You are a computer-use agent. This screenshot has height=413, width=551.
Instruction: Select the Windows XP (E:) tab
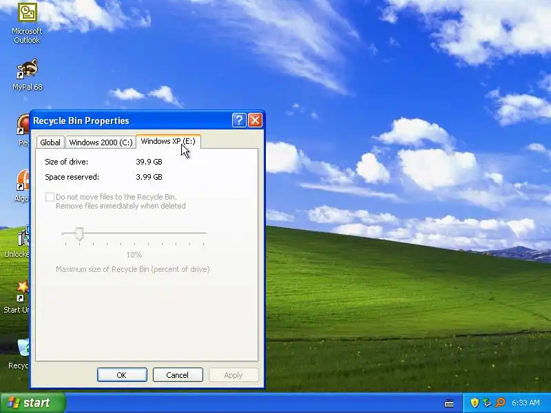click(x=168, y=141)
